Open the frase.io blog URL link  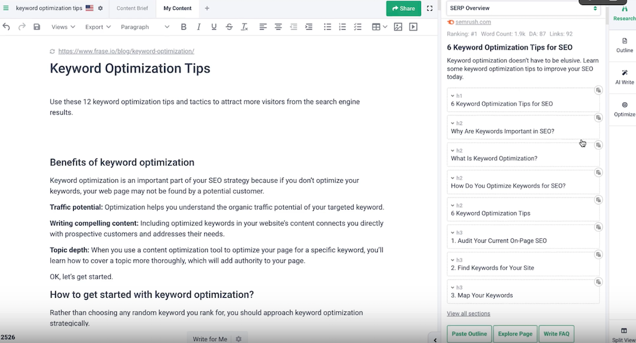126,51
